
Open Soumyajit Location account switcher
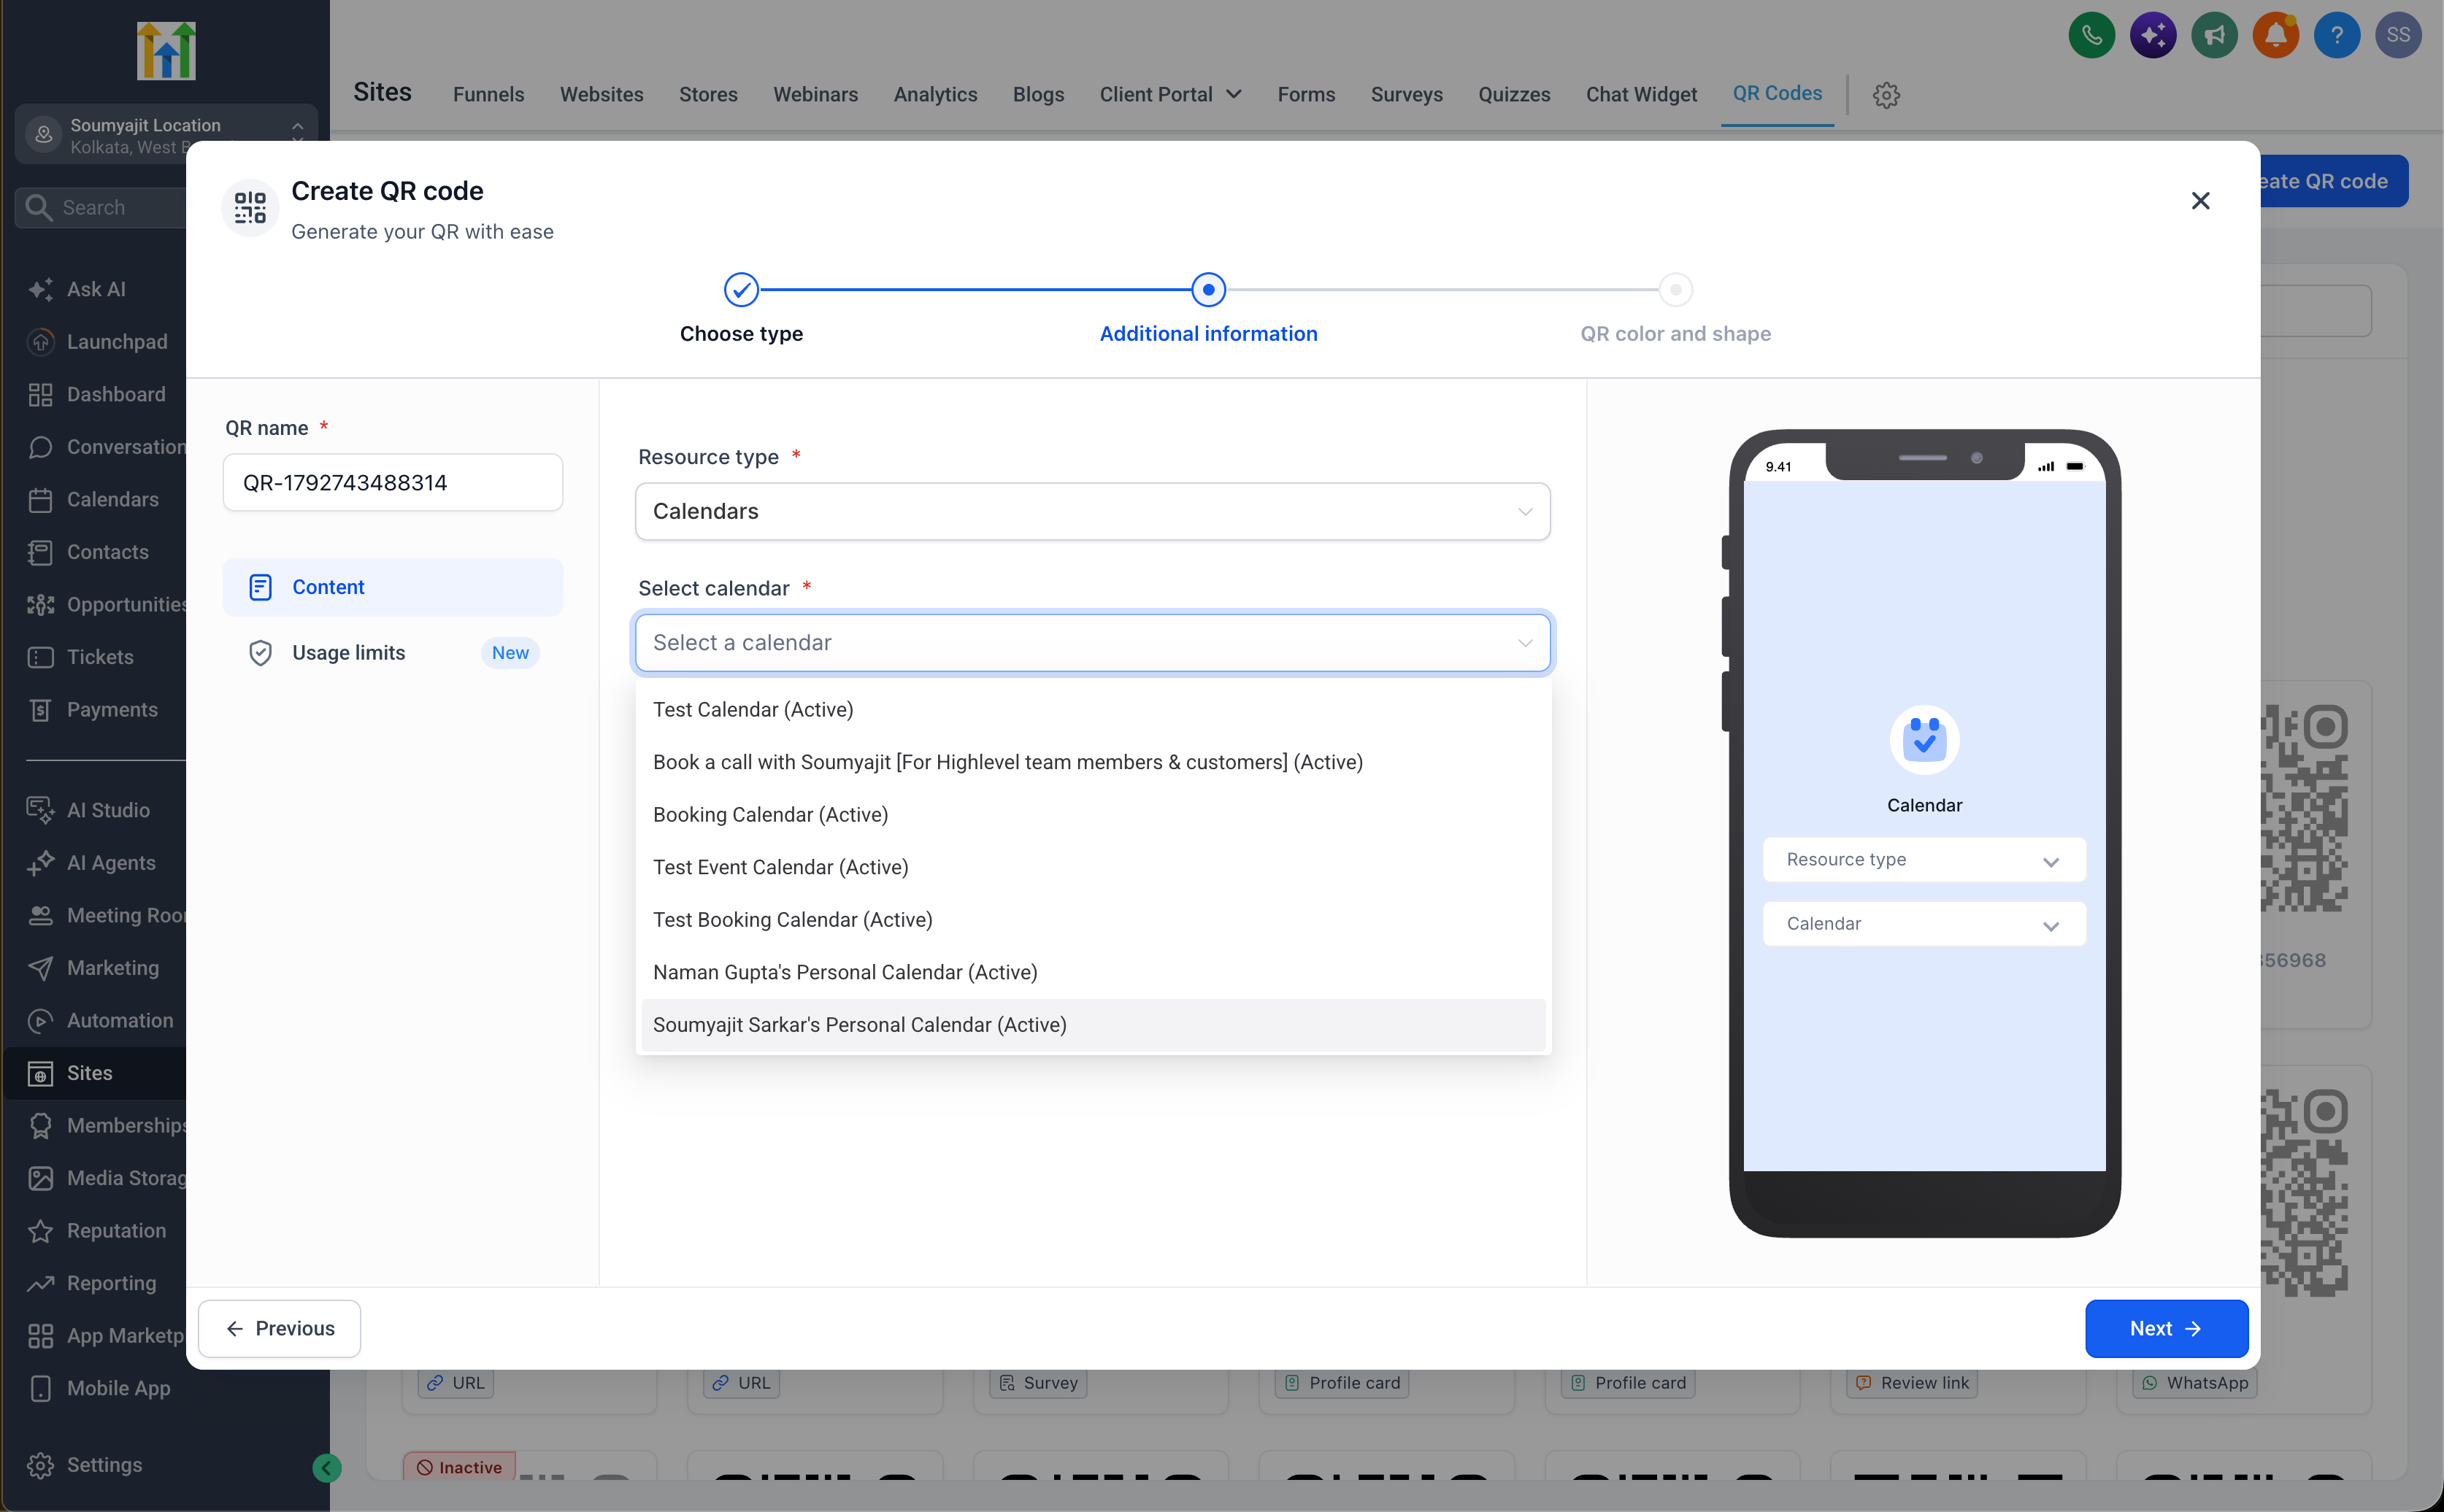point(166,134)
